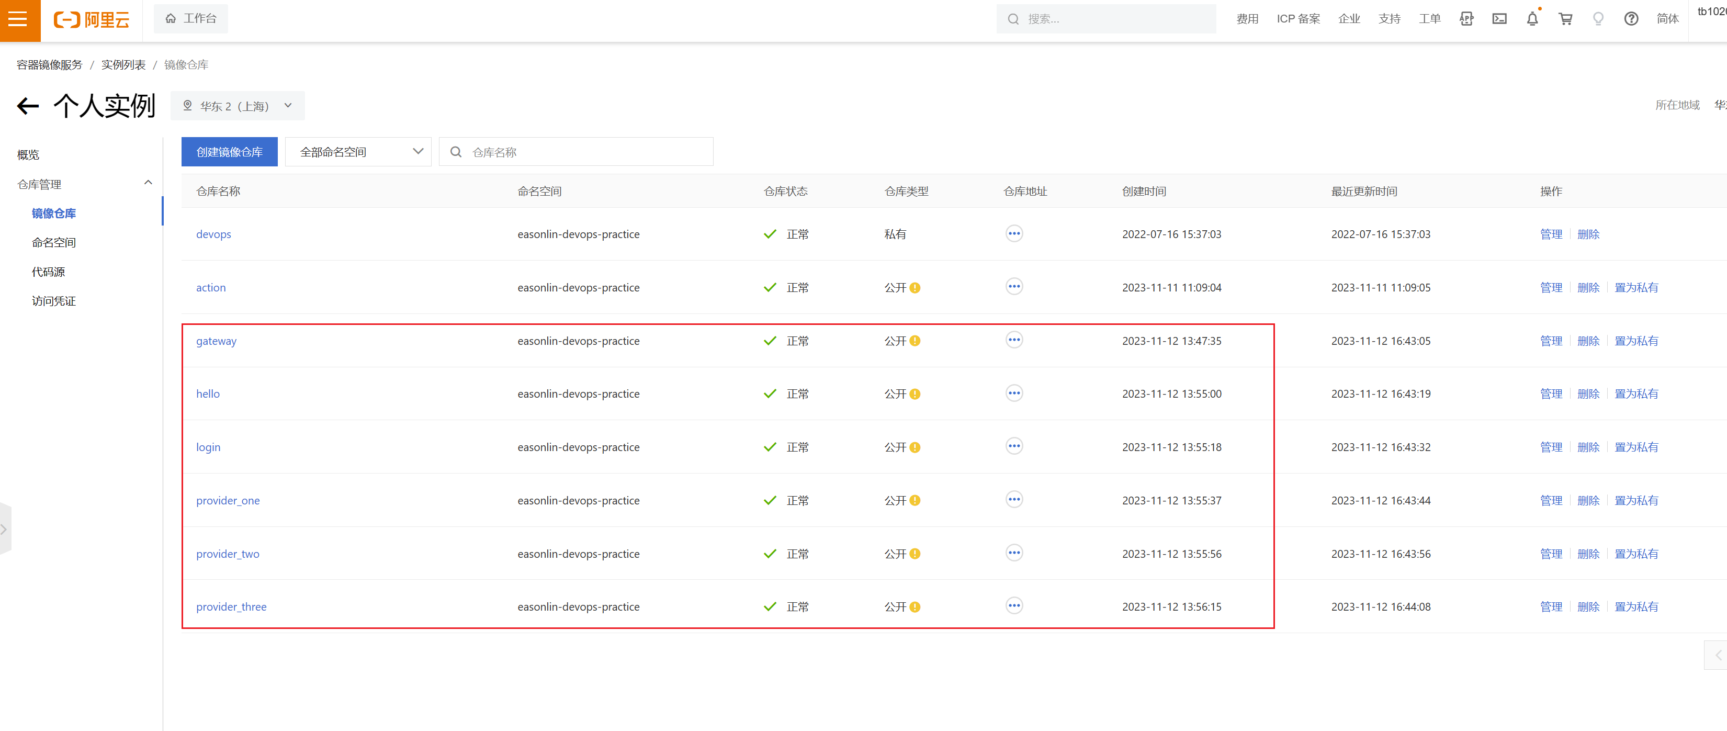
Task: Open the hamburger navigation menu
Action: click(18, 19)
